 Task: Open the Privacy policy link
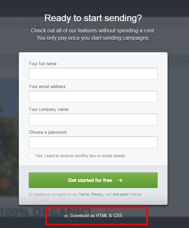(x=97, y=194)
